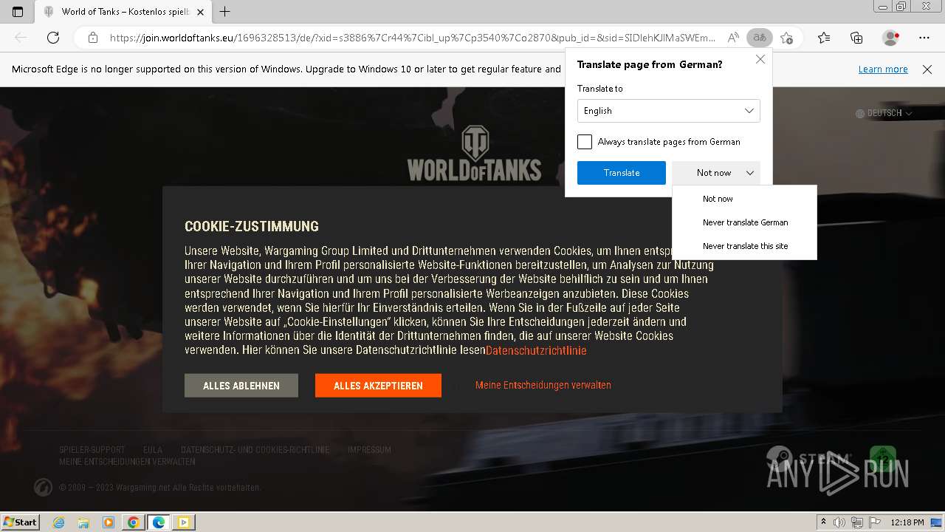Click the blue Translate button
Screen dimensions: 945x532
coord(622,173)
